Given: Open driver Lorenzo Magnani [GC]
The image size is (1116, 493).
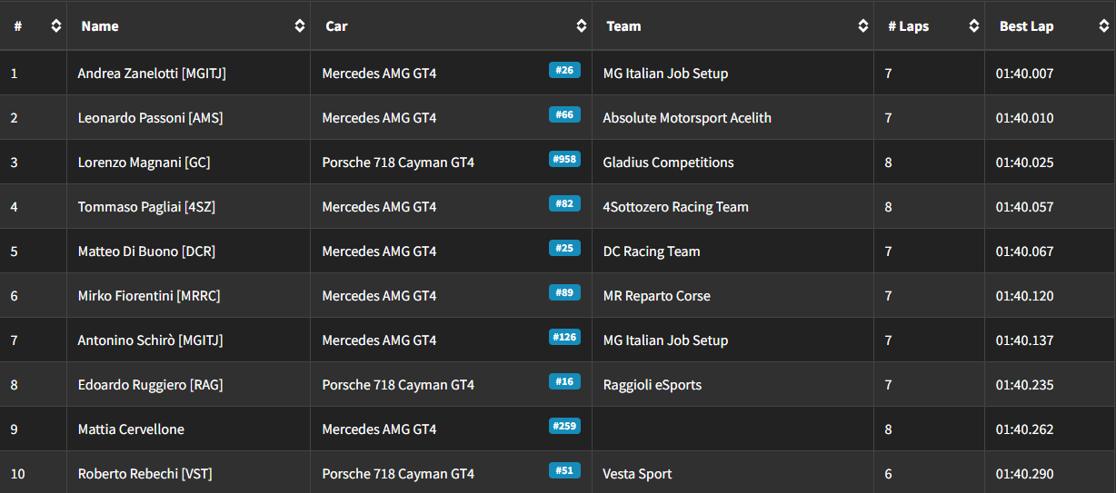Looking at the screenshot, I should [x=144, y=163].
